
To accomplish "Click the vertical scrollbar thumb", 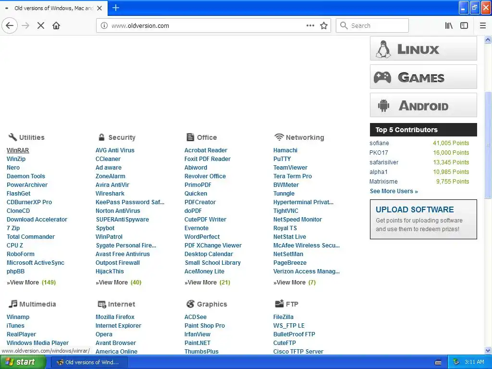I will pos(488,145).
